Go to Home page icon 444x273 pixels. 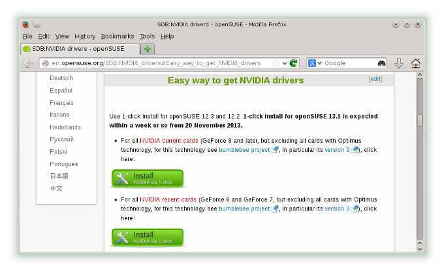point(416,63)
